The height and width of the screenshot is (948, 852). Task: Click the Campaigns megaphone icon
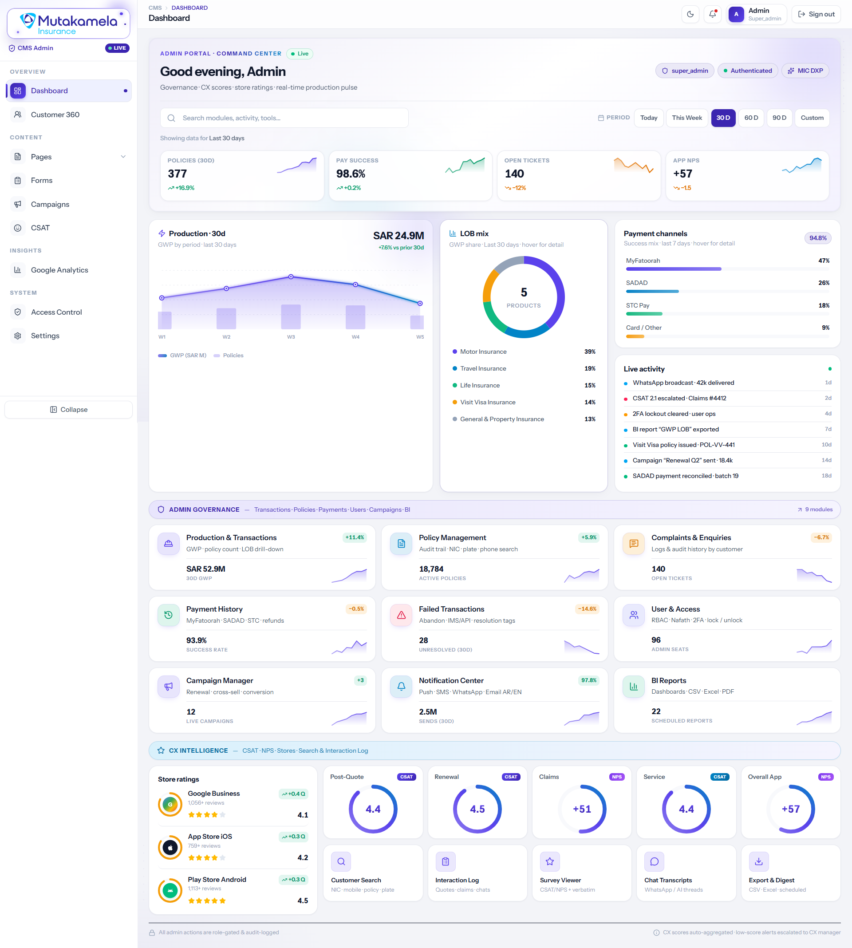(18, 204)
